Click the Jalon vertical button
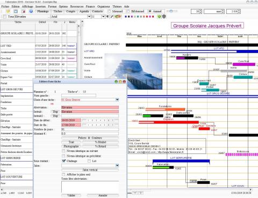Screen dimensions: 258x198 [90, 170]
